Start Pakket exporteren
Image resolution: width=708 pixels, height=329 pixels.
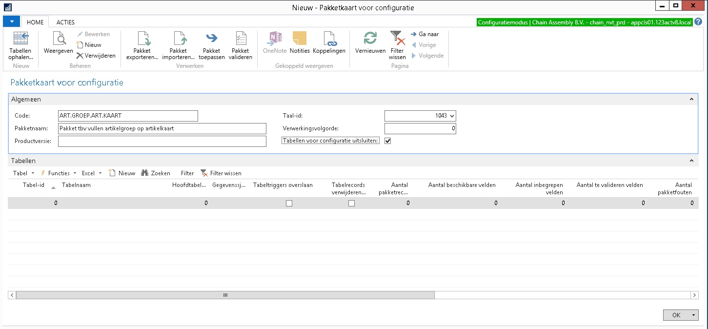point(142,46)
